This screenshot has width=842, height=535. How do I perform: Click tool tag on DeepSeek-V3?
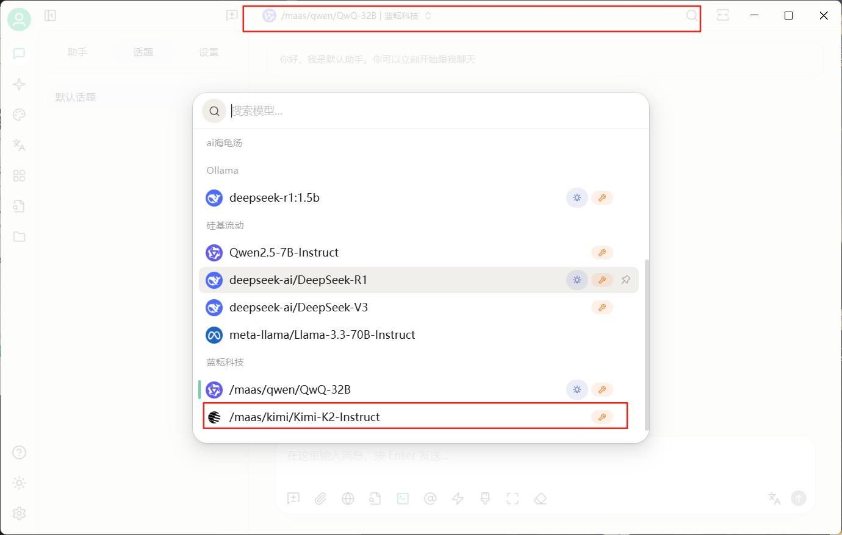[602, 307]
